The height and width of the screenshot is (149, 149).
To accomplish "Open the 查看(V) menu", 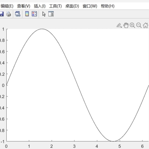I will pos(24,6).
